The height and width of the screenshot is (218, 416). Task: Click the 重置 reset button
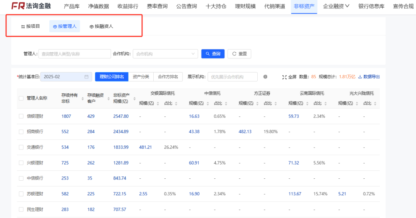pos(239,54)
